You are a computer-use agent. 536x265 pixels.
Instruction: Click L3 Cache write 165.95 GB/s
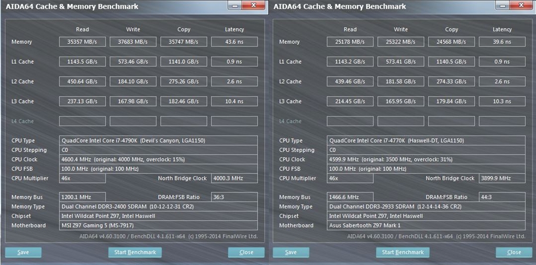400,101
